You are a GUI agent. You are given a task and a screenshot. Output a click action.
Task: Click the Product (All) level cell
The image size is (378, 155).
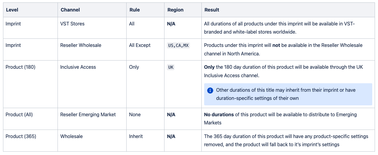30,119
